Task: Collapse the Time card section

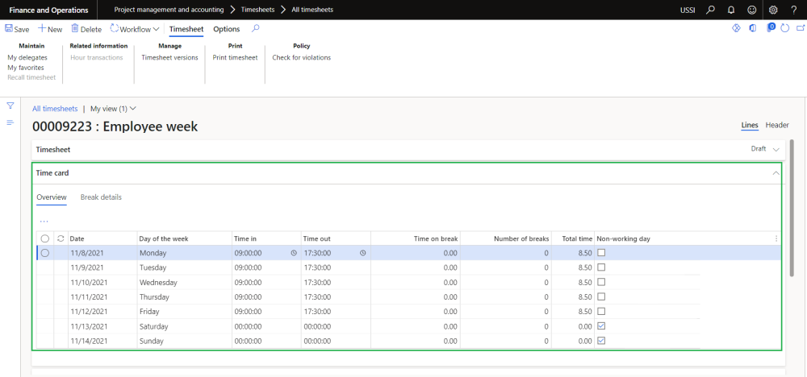Action: 776,173
